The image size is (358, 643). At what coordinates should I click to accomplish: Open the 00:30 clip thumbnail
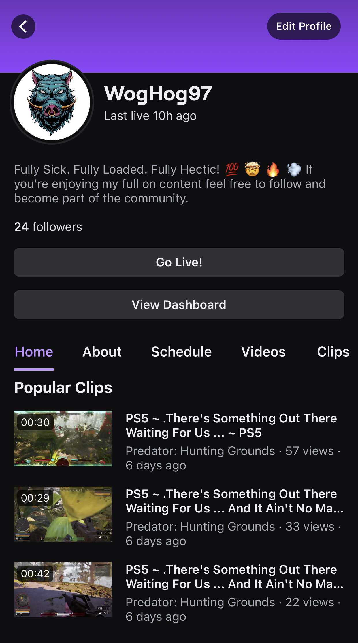[x=63, y=438]
